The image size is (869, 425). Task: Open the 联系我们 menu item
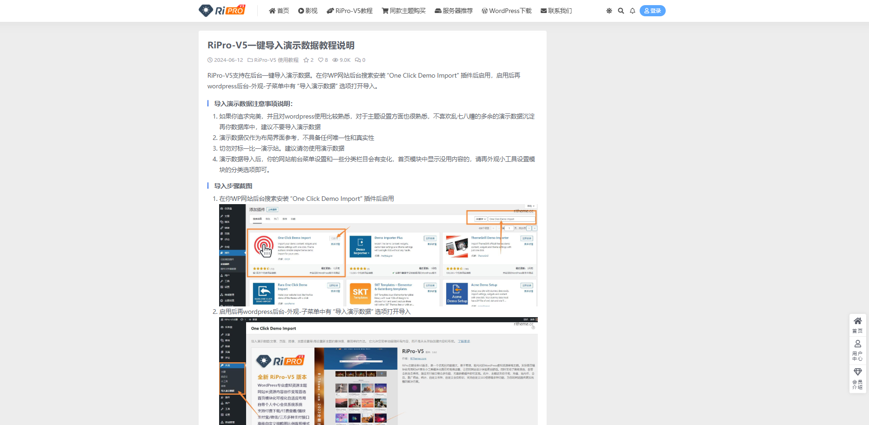556,11
